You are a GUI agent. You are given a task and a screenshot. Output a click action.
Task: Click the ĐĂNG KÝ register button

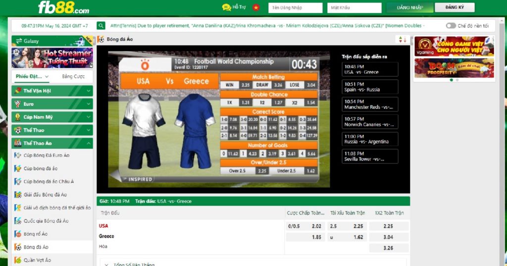[454, 7]
